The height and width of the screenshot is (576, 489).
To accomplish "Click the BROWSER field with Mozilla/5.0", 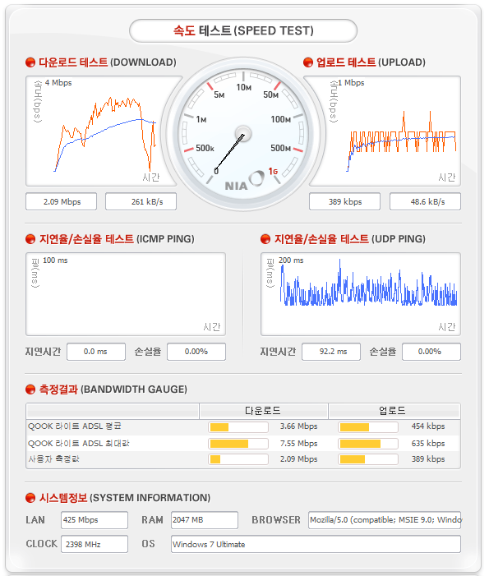I will point(385,520).
